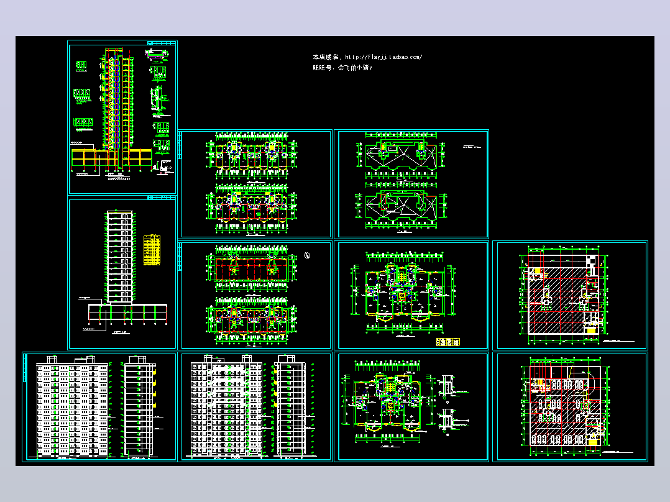Open the white front and side elevation sheet
The height and width of the screenshot is (502, 670).
(99, 407)
